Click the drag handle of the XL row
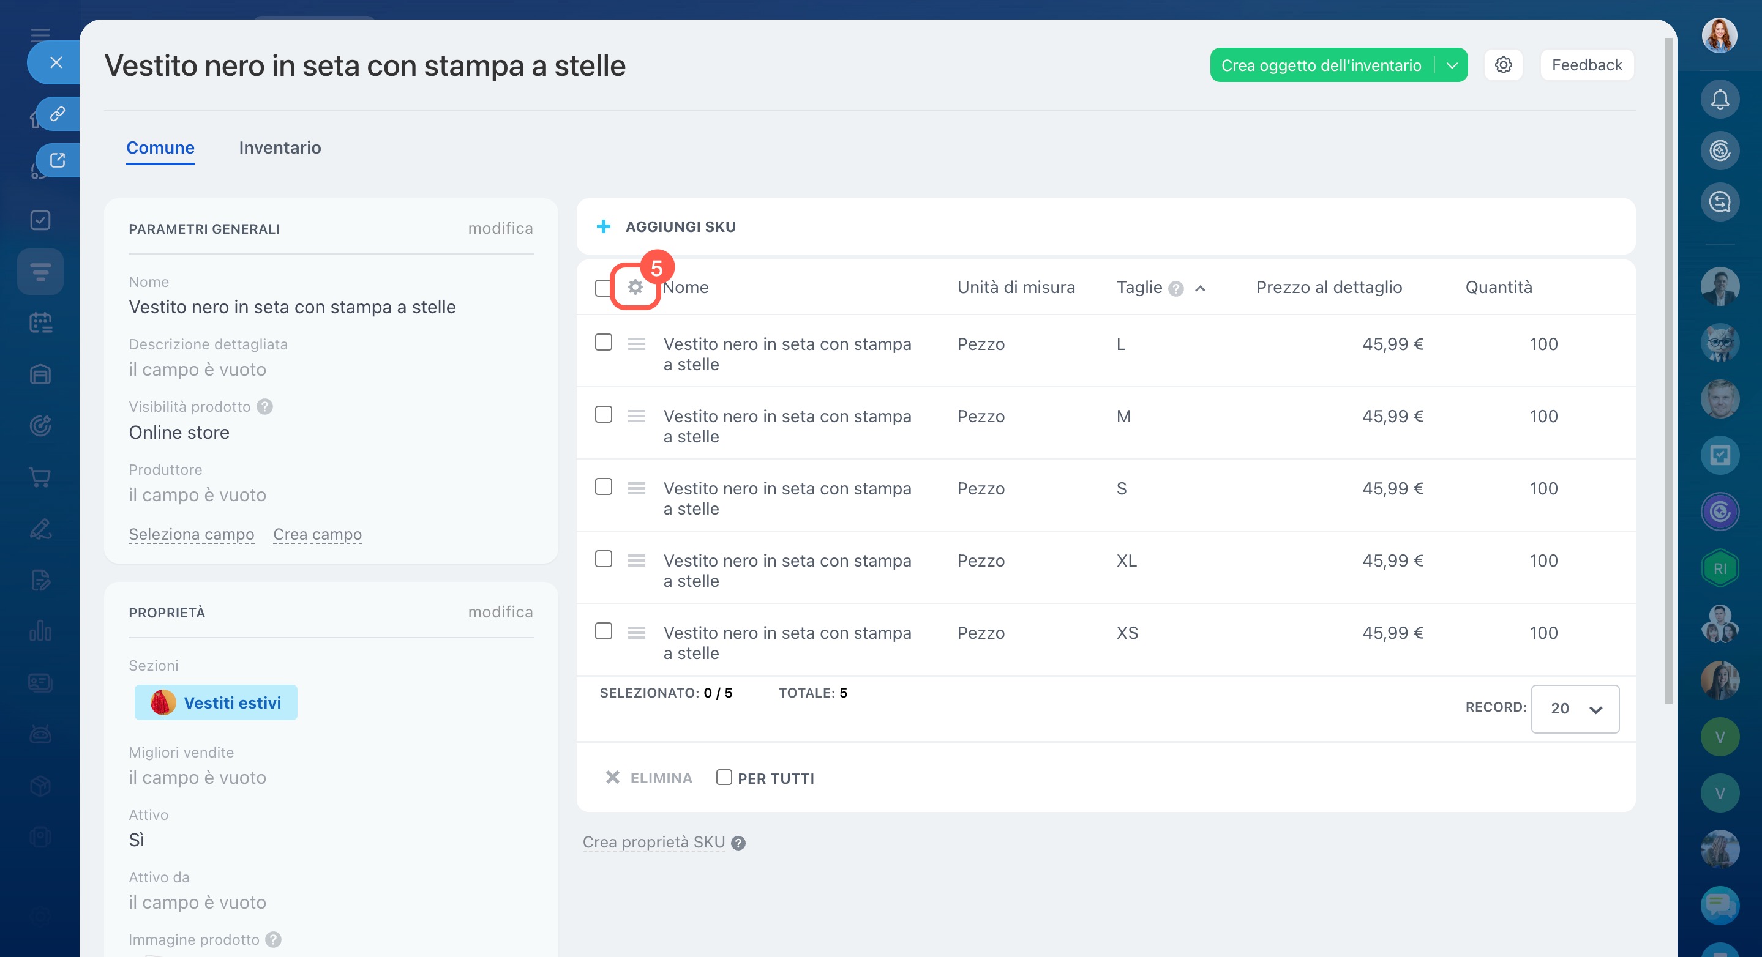Viewport: 1762px width, 957px height. 636,560
